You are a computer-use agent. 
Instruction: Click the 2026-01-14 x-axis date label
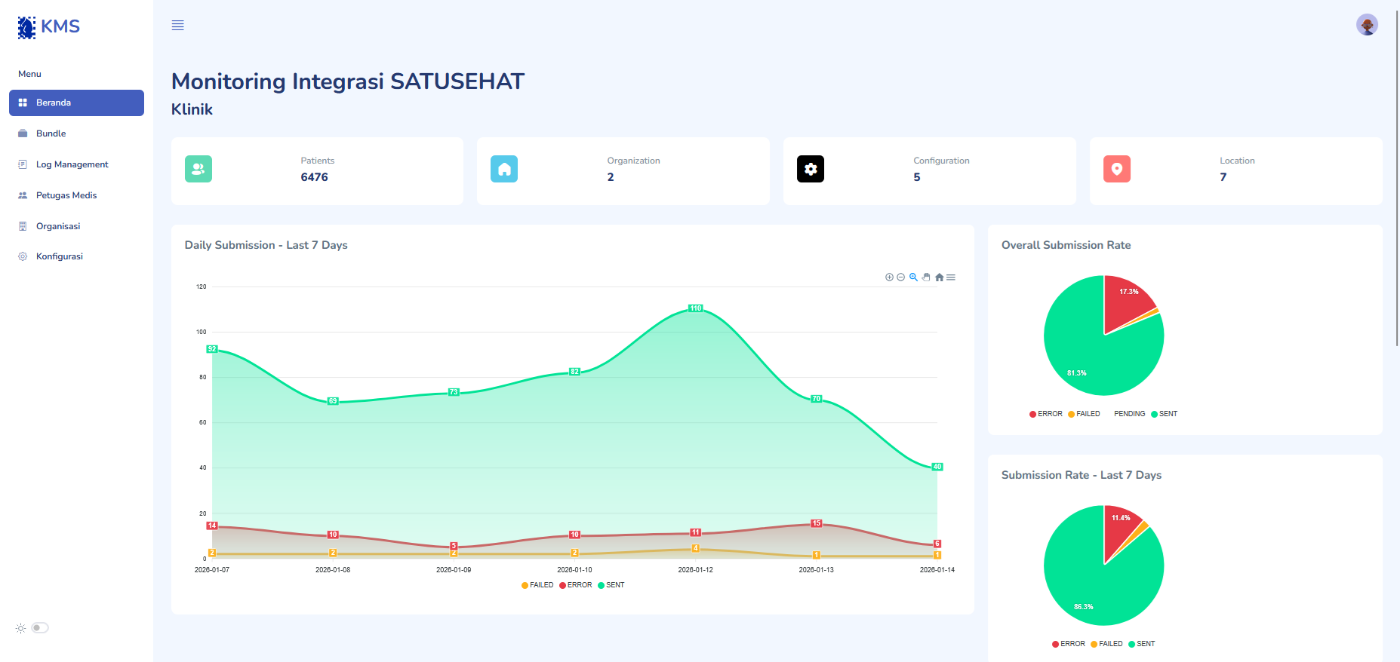click(x=937, y=570)
